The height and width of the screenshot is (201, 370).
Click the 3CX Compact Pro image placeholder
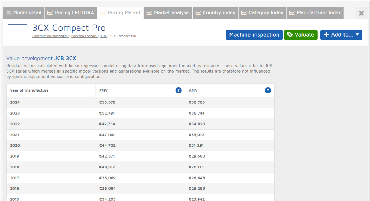click(18, 32)
